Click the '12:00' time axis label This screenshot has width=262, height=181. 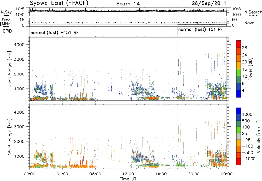[x=128, y=174]
